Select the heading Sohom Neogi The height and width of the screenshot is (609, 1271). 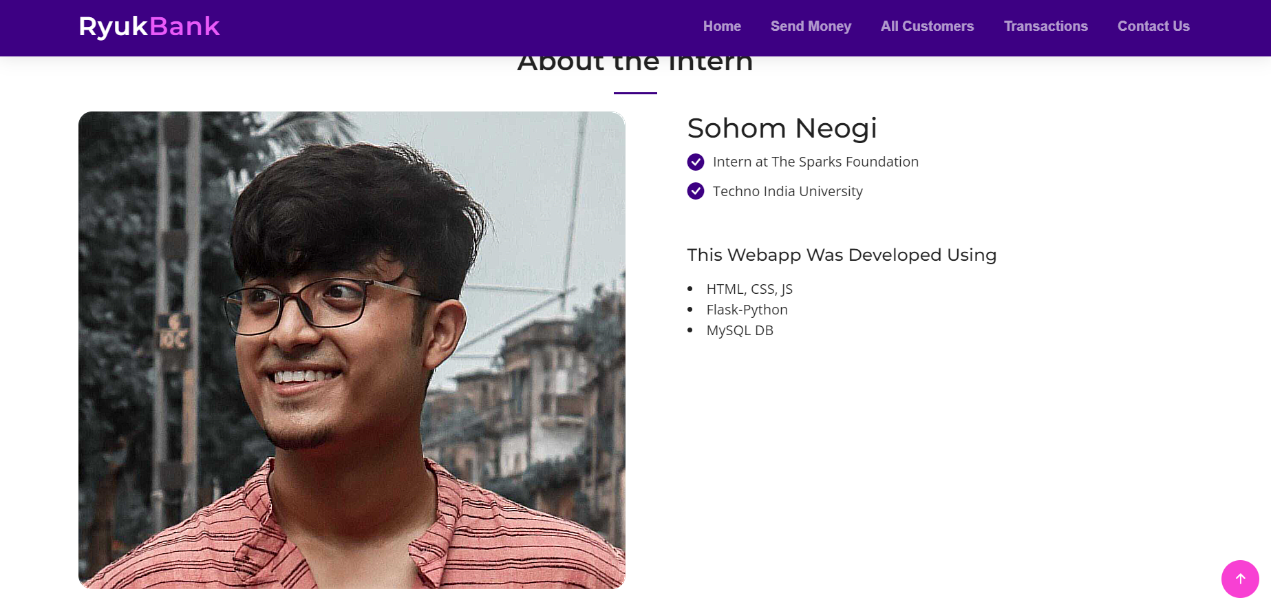(782, 128)
